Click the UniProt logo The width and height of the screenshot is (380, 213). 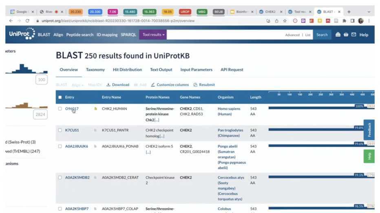[22, 35]
